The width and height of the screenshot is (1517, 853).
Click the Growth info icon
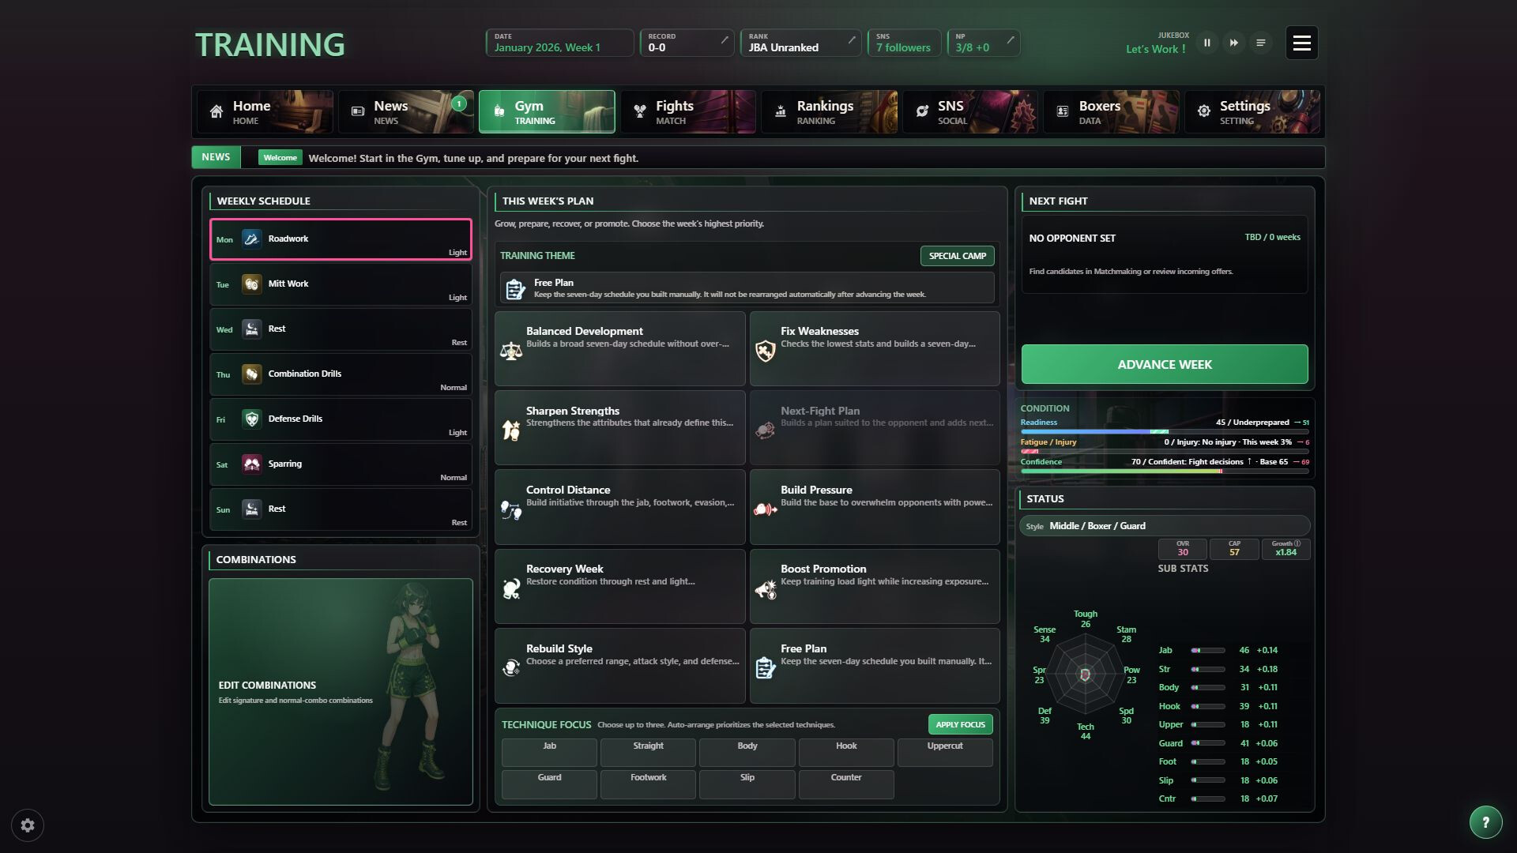click(1297, 543)
